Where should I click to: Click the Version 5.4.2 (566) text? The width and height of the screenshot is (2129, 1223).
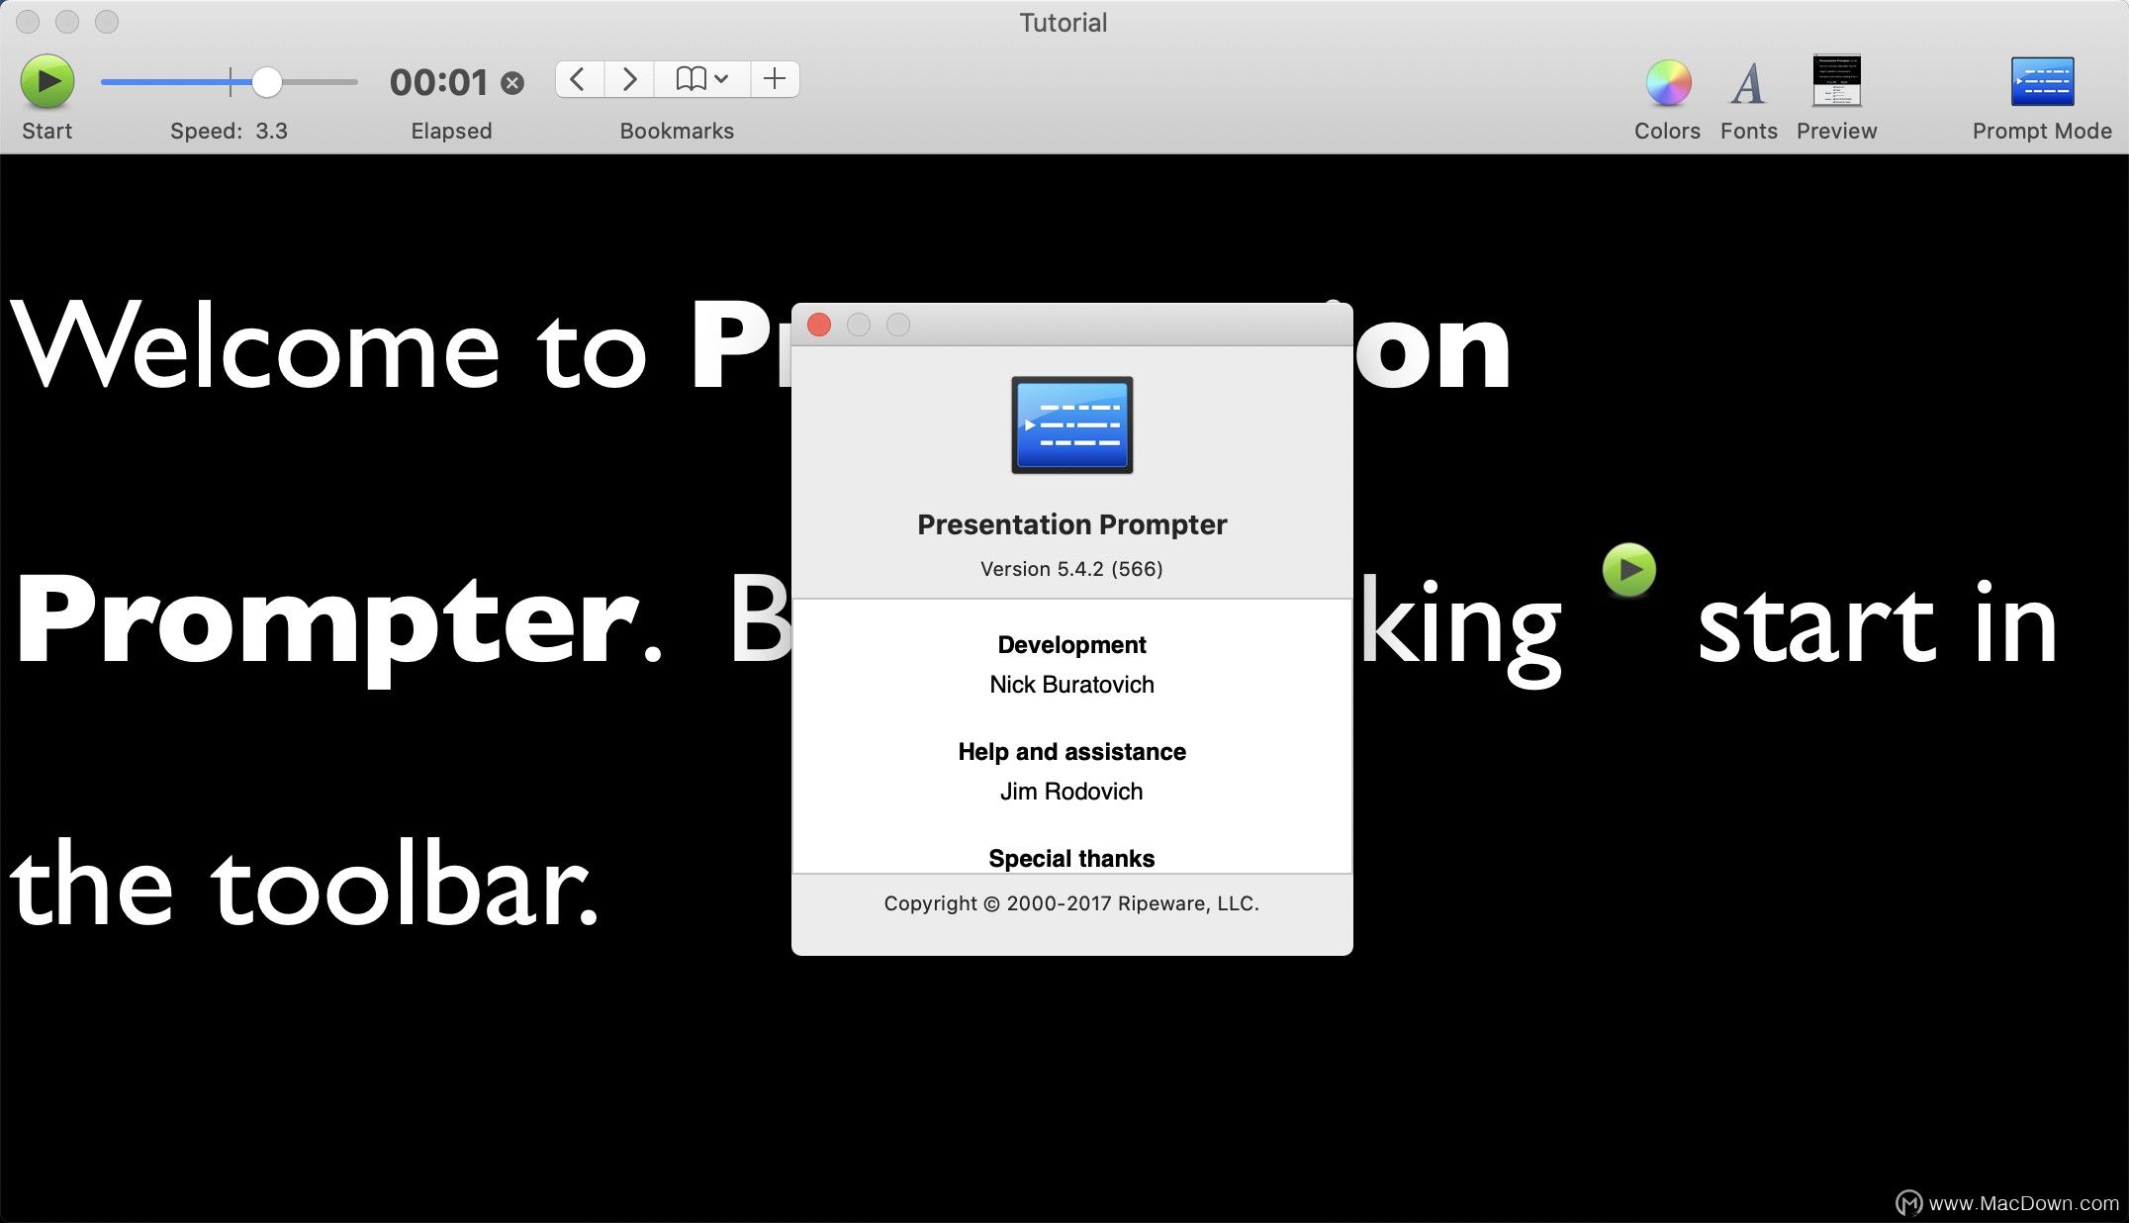click(x=1071, y=569)
